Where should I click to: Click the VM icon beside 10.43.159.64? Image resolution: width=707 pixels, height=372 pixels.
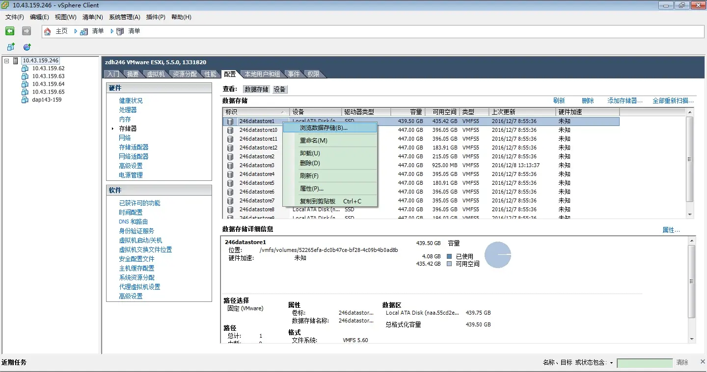[x=25, y=84]
